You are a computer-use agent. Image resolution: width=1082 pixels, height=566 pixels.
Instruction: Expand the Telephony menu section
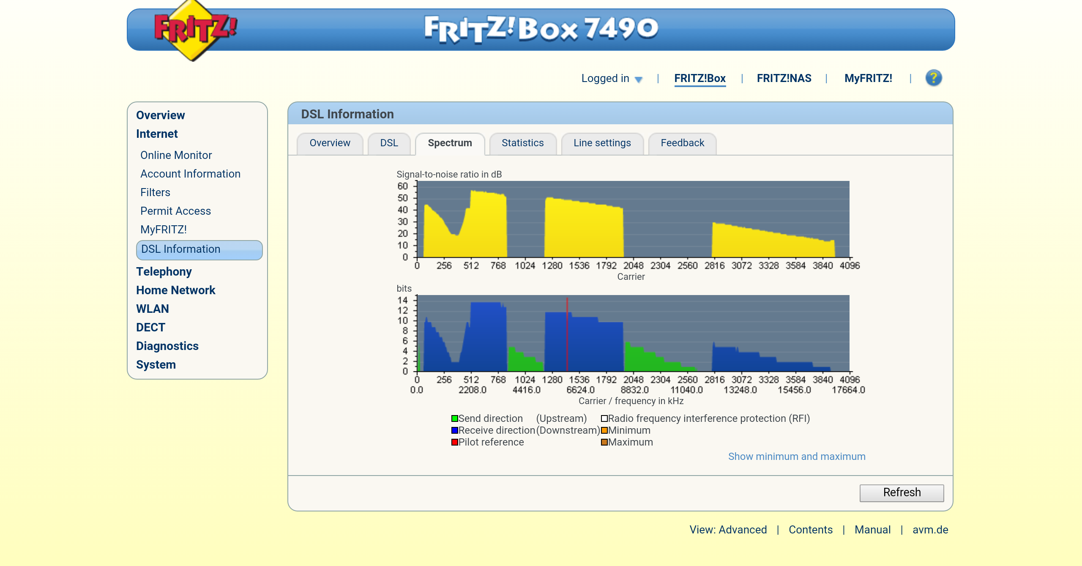point(164,272)
